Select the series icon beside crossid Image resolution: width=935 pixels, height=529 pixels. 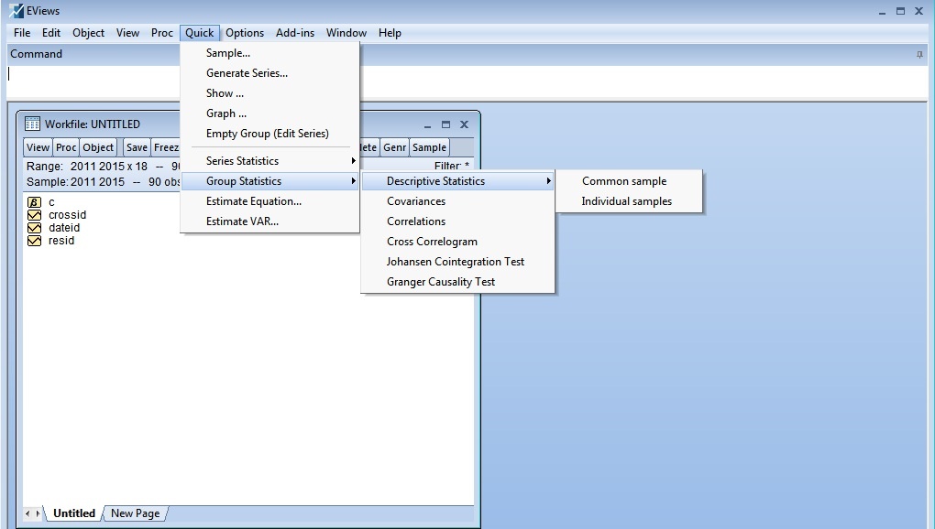35,215
